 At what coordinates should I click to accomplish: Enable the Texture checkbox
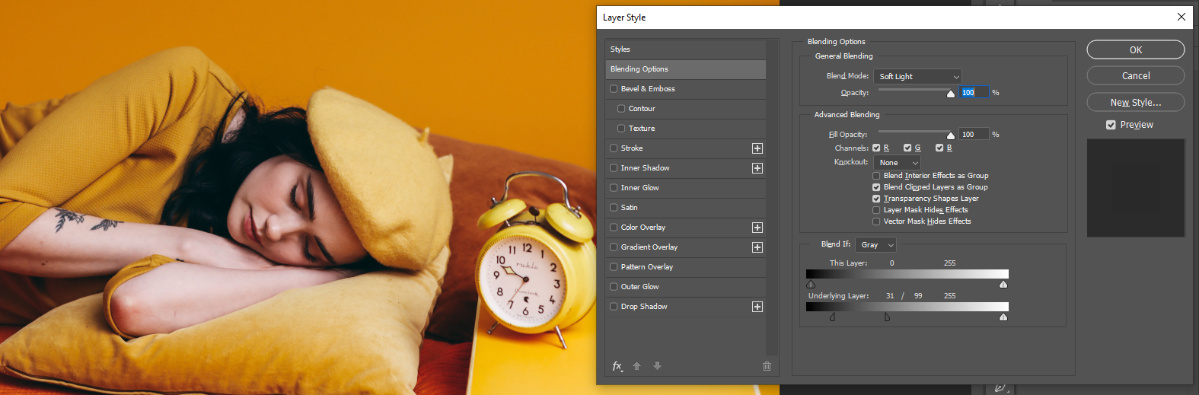(621, 129)
